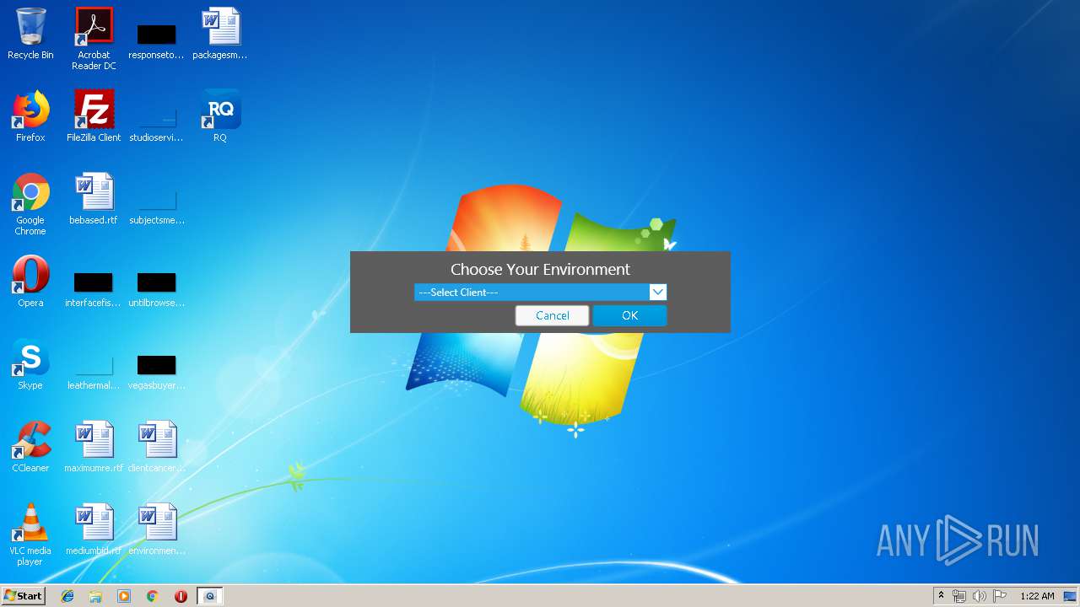Image resolution: width=1080 pixels, height=607 pixels.
Task: Select the leathermal... desktop file
Action: click(x=94, y=371)
